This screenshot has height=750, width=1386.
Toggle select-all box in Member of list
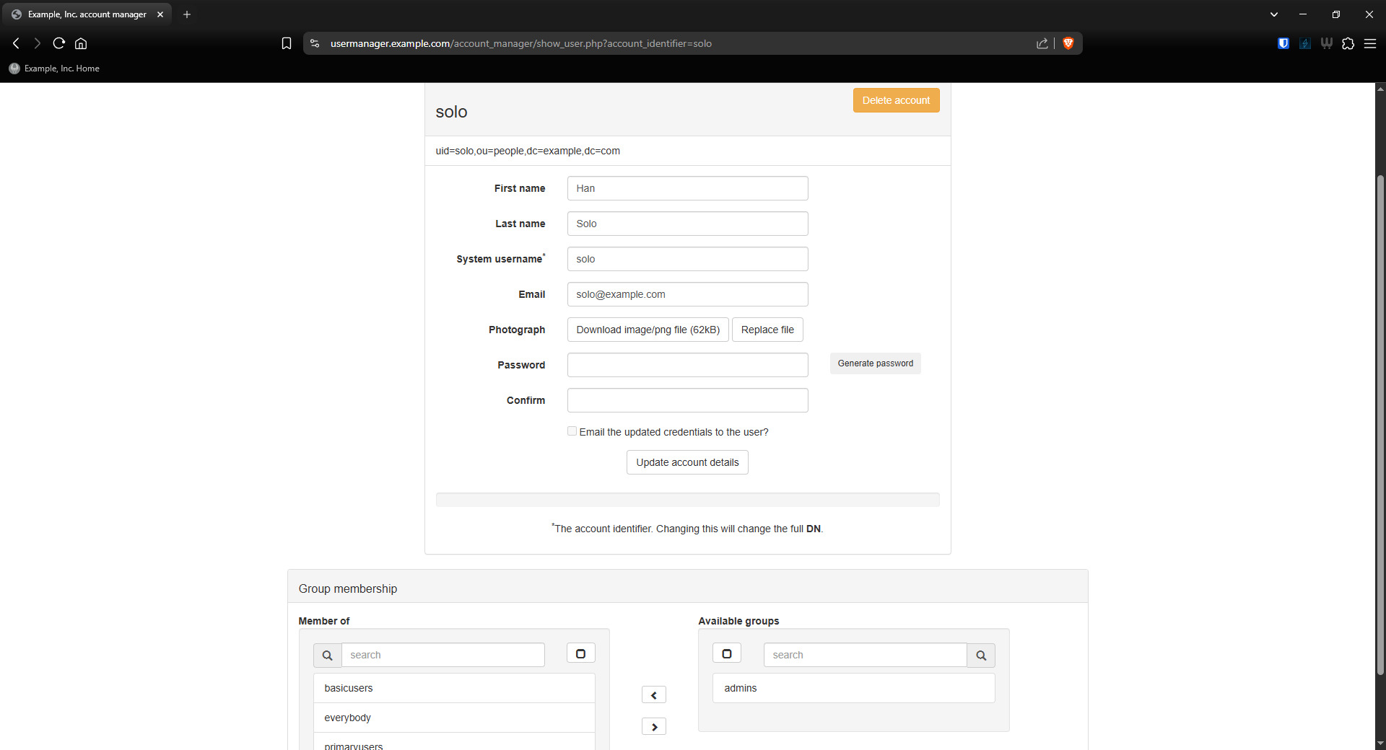580,653
